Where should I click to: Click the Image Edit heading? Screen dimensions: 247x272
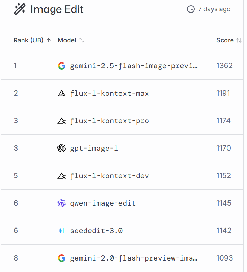(57, 9)
